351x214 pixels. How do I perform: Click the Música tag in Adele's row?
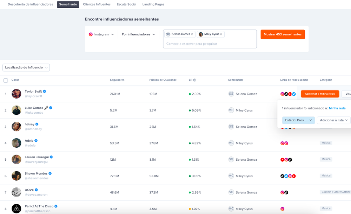pyautogui.click(x=326, y=143)
